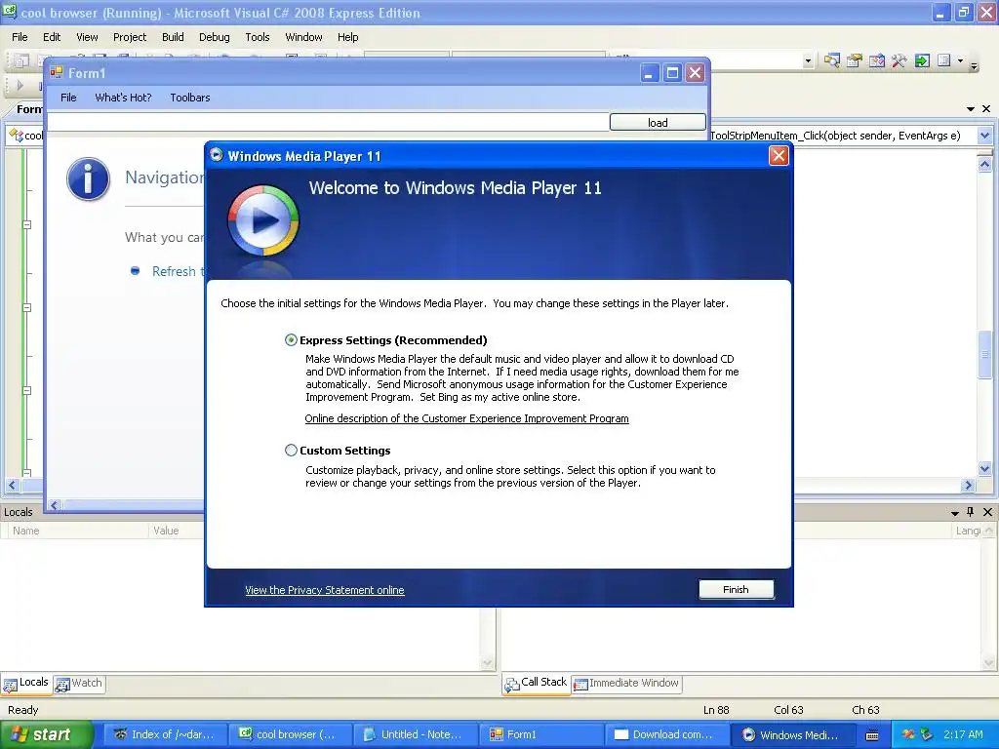This screenshot has width=999, height=749.
Task: Click the code editor vertical scrollbar thumb
Action: coord(984,354)
